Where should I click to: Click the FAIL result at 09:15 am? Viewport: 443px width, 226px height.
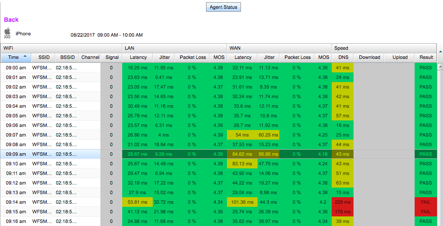(426, 212)
